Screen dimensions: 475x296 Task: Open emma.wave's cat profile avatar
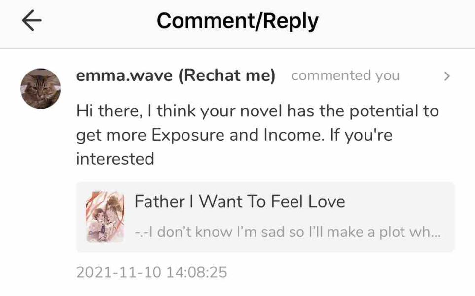[x=40, y=89]
